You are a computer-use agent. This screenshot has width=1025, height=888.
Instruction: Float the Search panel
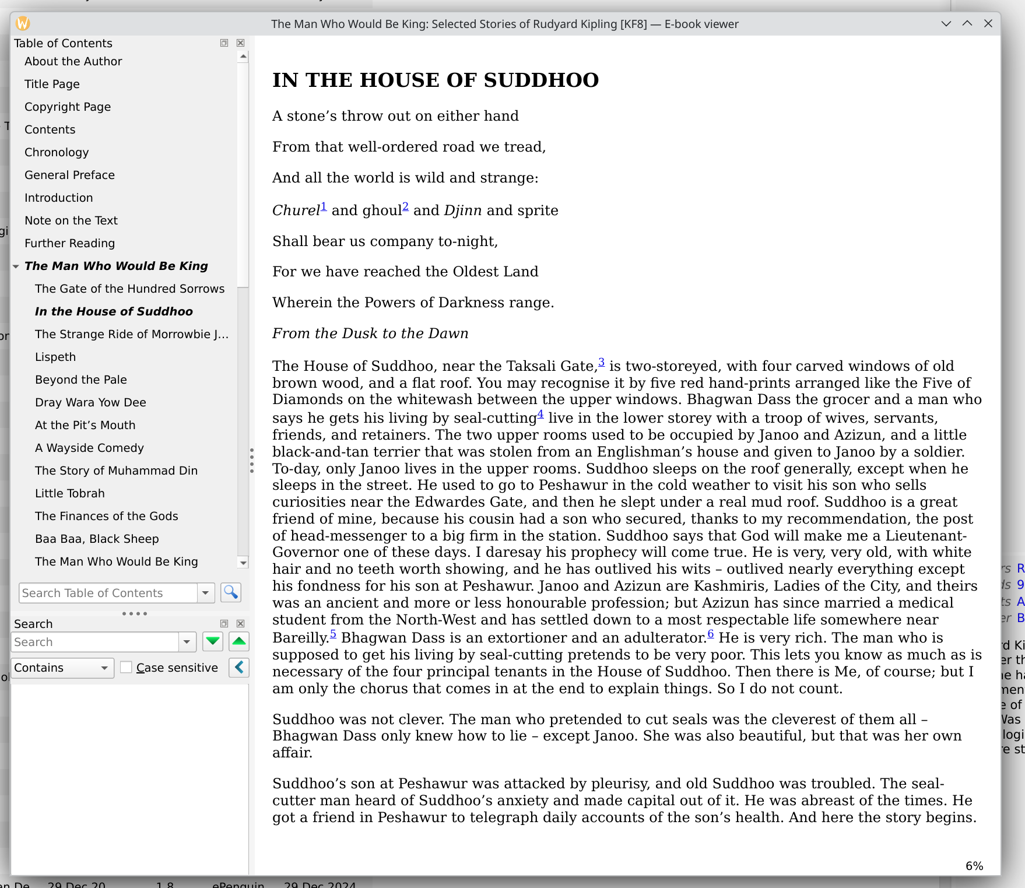(224, 623)
